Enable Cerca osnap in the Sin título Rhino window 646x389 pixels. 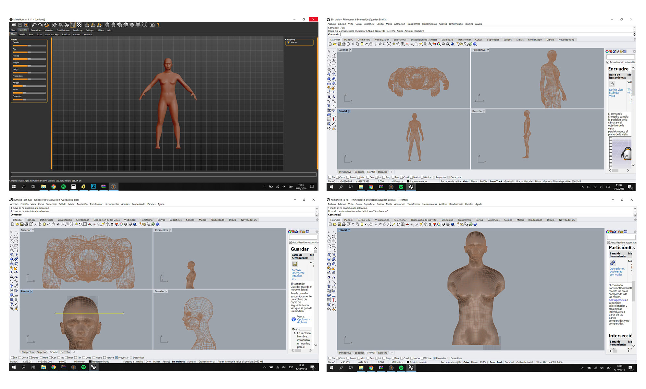[337, 177]
